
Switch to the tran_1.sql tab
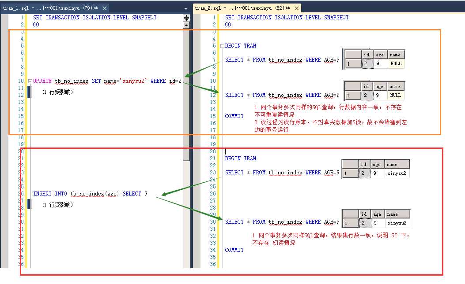click(50, 8)
